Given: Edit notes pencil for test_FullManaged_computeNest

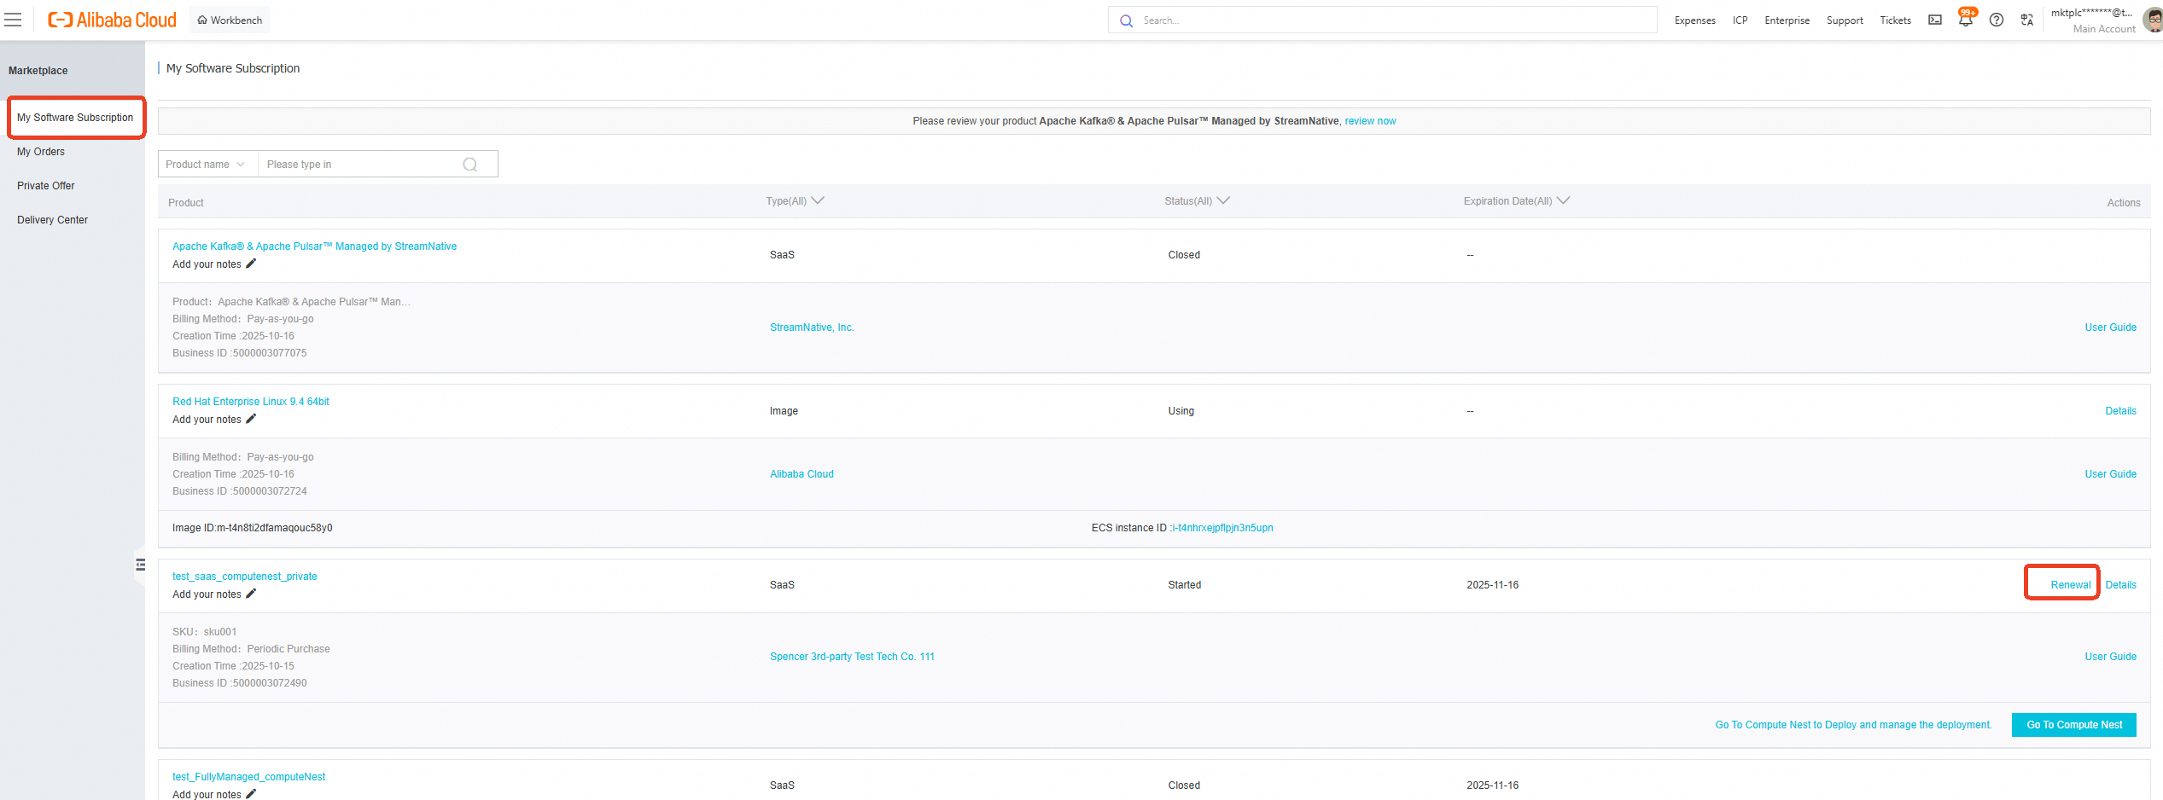Looking at the screenshot, I should [251, 794].
